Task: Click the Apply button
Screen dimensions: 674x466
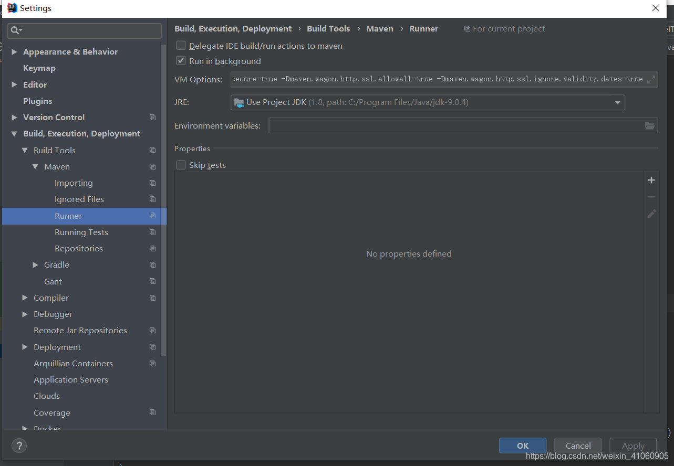Action: point(633,446)
